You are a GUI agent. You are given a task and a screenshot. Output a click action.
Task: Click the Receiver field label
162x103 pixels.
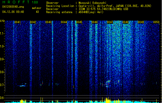click(x=52, y=9)
